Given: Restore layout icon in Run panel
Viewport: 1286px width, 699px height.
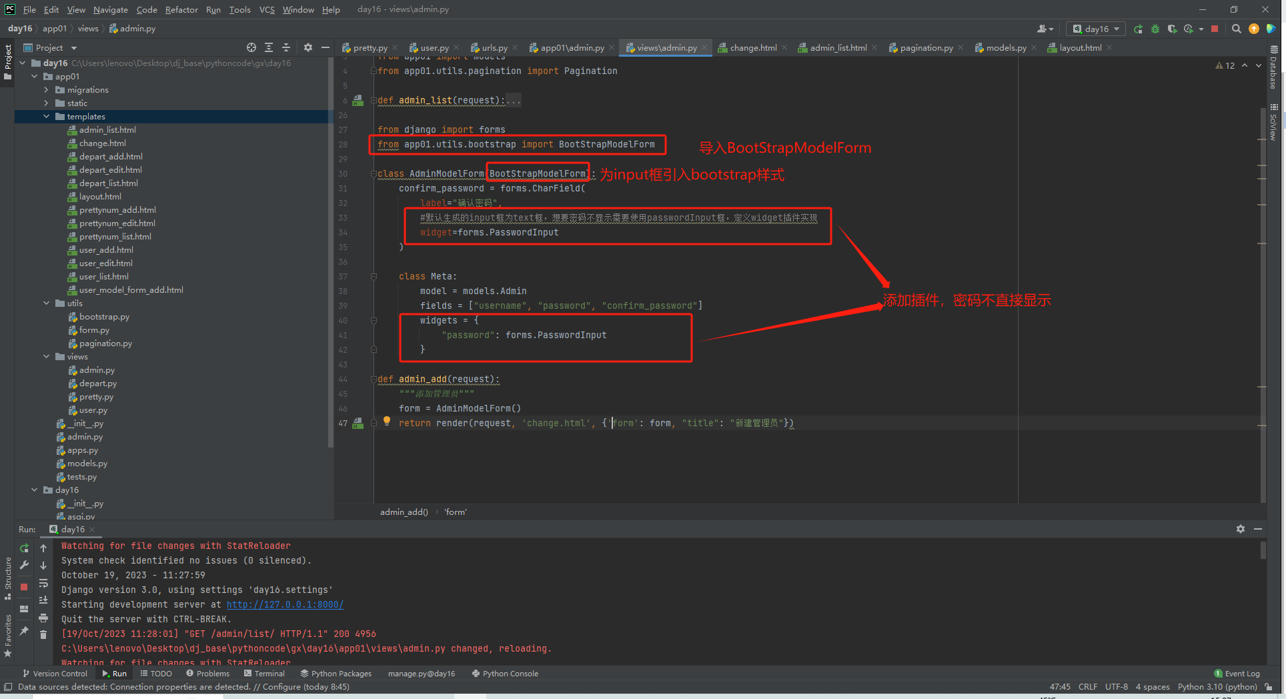Looking at the screenshot, I should tap(25, 609).
